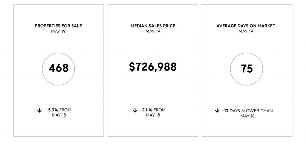Click the $726,988 median price figure

153,67
